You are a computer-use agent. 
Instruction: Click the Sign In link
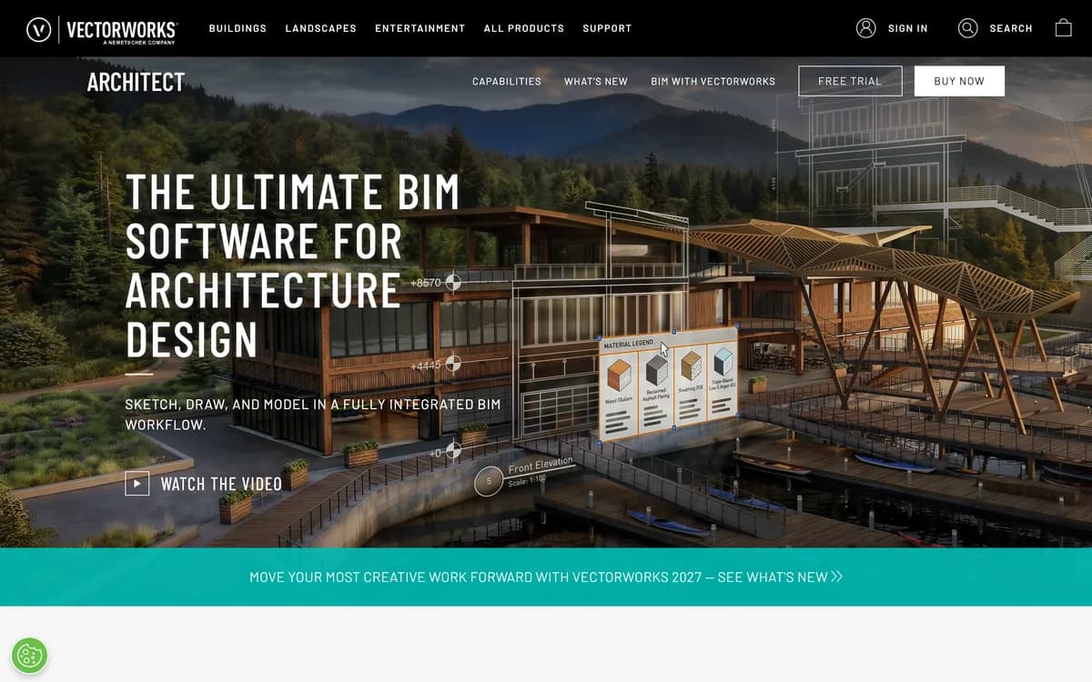907,28
